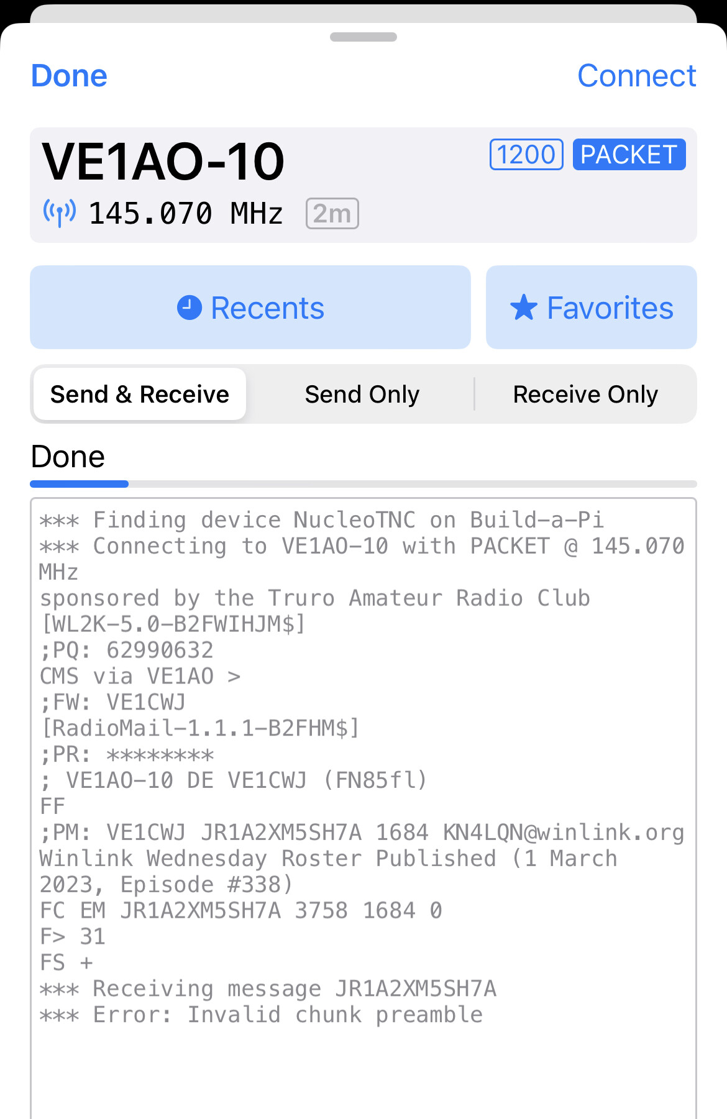Tap Connect to start the session
Screen dimensions: 727x1119
[x=637, y=76]
